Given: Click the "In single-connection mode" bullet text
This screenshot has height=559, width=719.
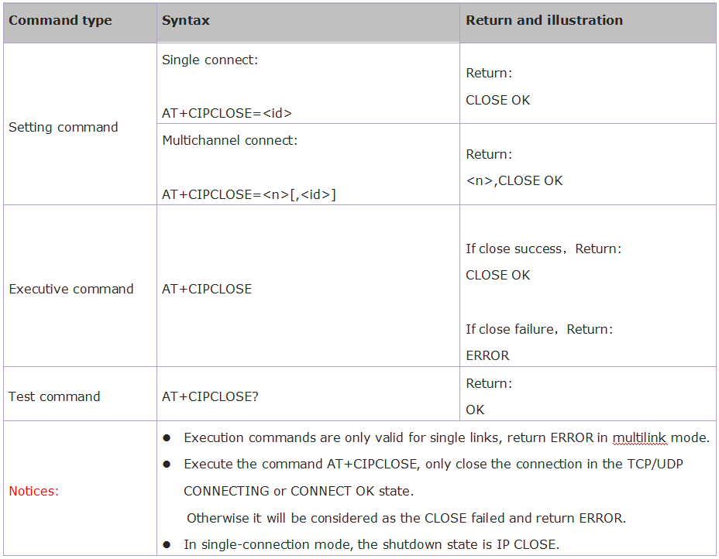Looking at the screenshot, I should tap(370, 544).
